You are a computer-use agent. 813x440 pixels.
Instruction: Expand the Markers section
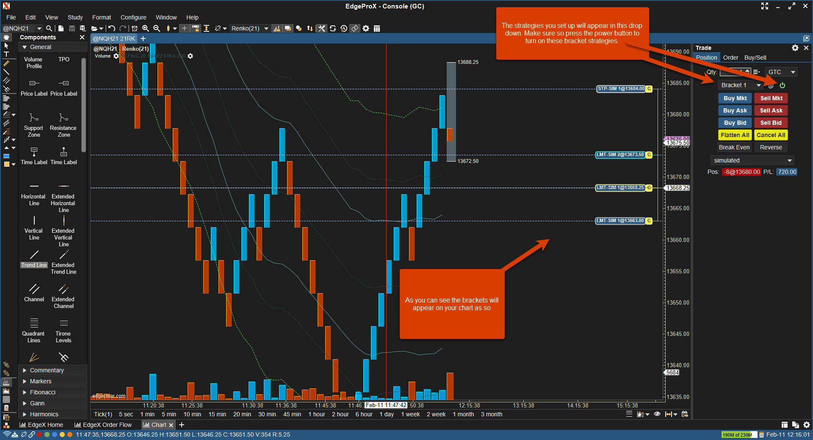(x=53, y=381)
